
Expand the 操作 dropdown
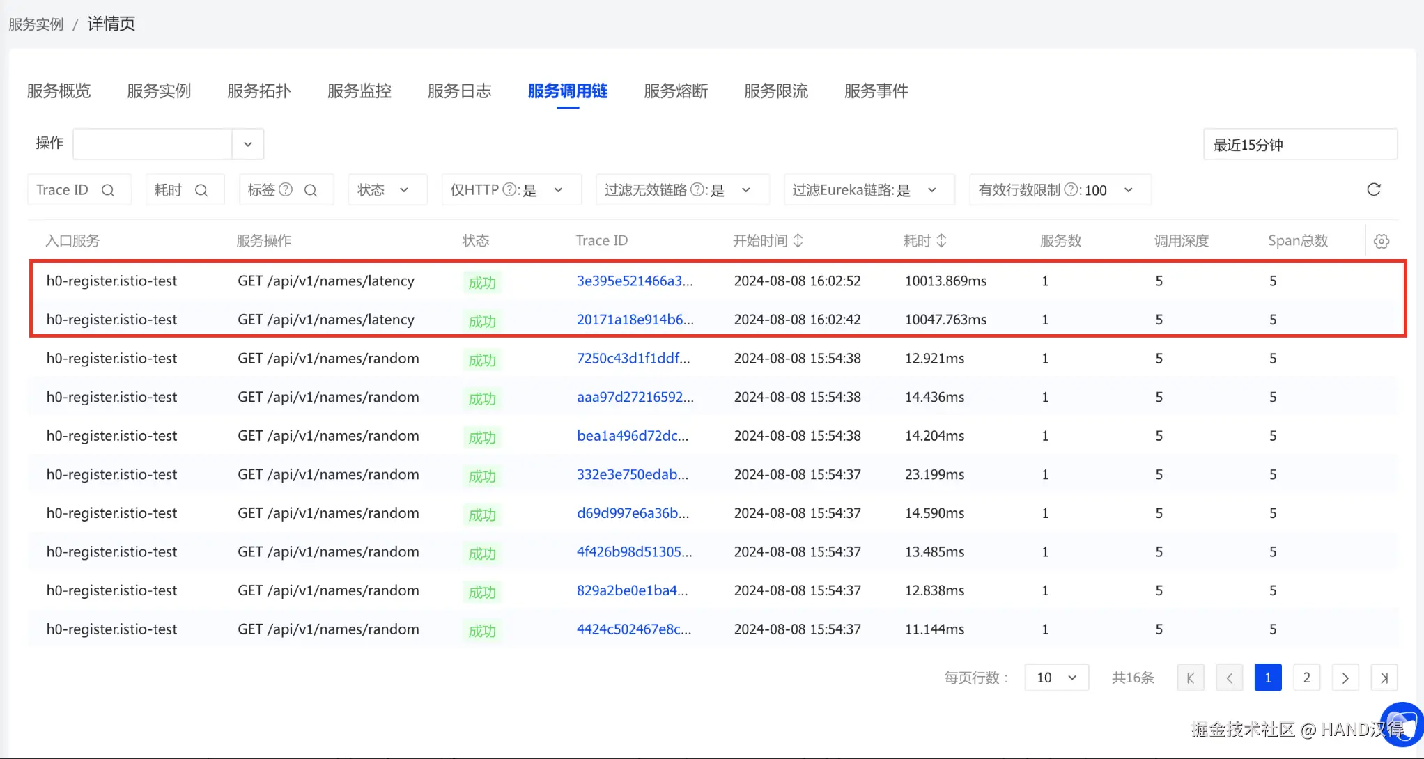pos(247,144)
